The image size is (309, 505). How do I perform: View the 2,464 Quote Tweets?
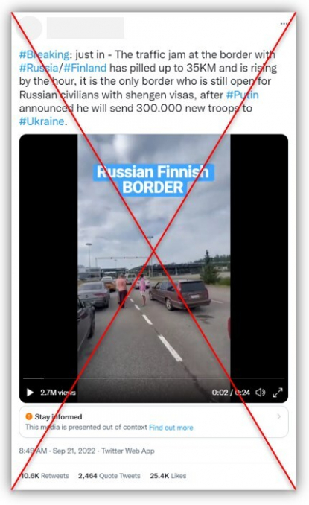coord(109,476)
